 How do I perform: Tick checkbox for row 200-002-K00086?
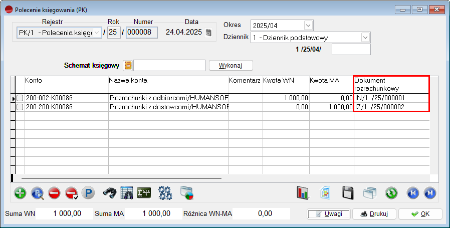20,98
